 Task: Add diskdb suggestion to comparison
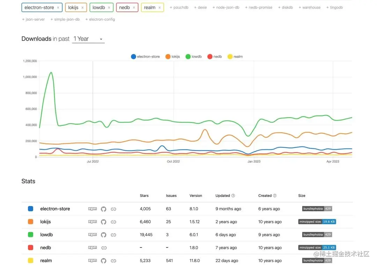tap(286, 7)
